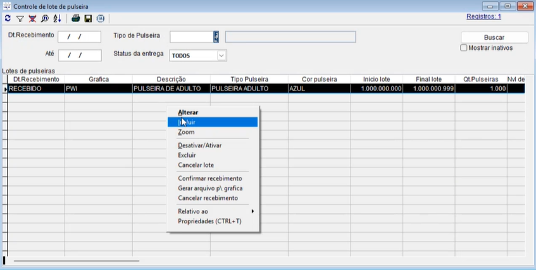Viewport: 536px width, 270px height.
Task: Click the refresh icon in the toolbar
Action: coord(8,19)
